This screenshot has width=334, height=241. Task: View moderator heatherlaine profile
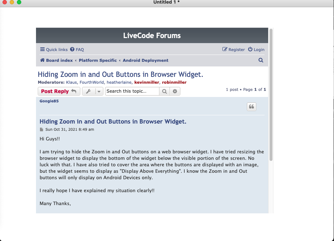coord(119,82)
